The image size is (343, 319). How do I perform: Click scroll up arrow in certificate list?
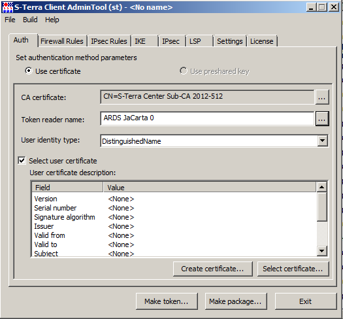point(321,187)
